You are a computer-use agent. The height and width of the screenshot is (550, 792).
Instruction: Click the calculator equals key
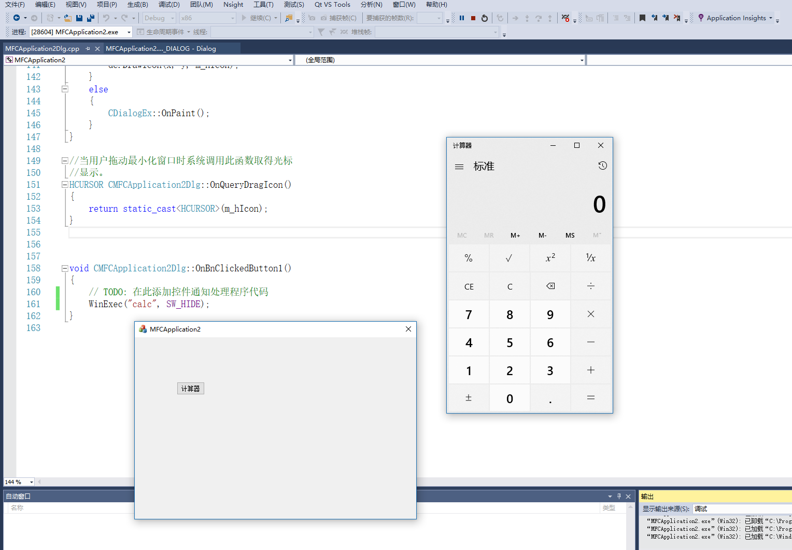point(591,398)
